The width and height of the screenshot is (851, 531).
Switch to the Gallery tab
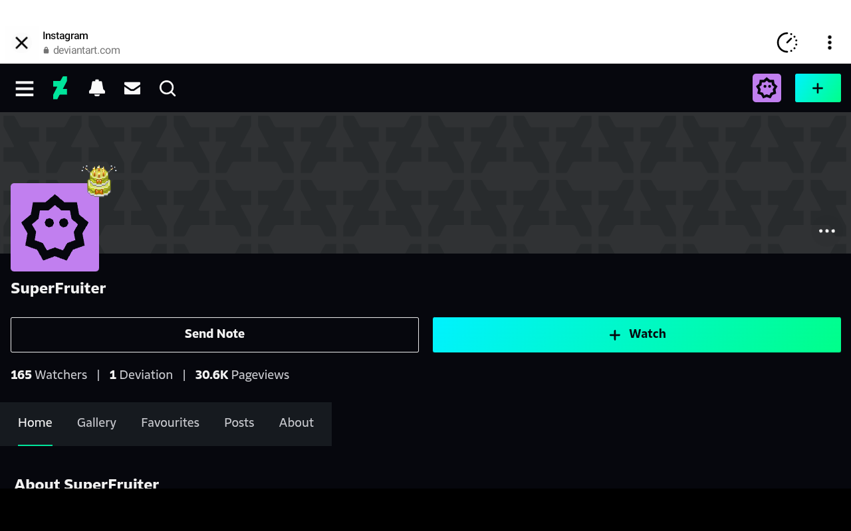(x=96, y=423)
